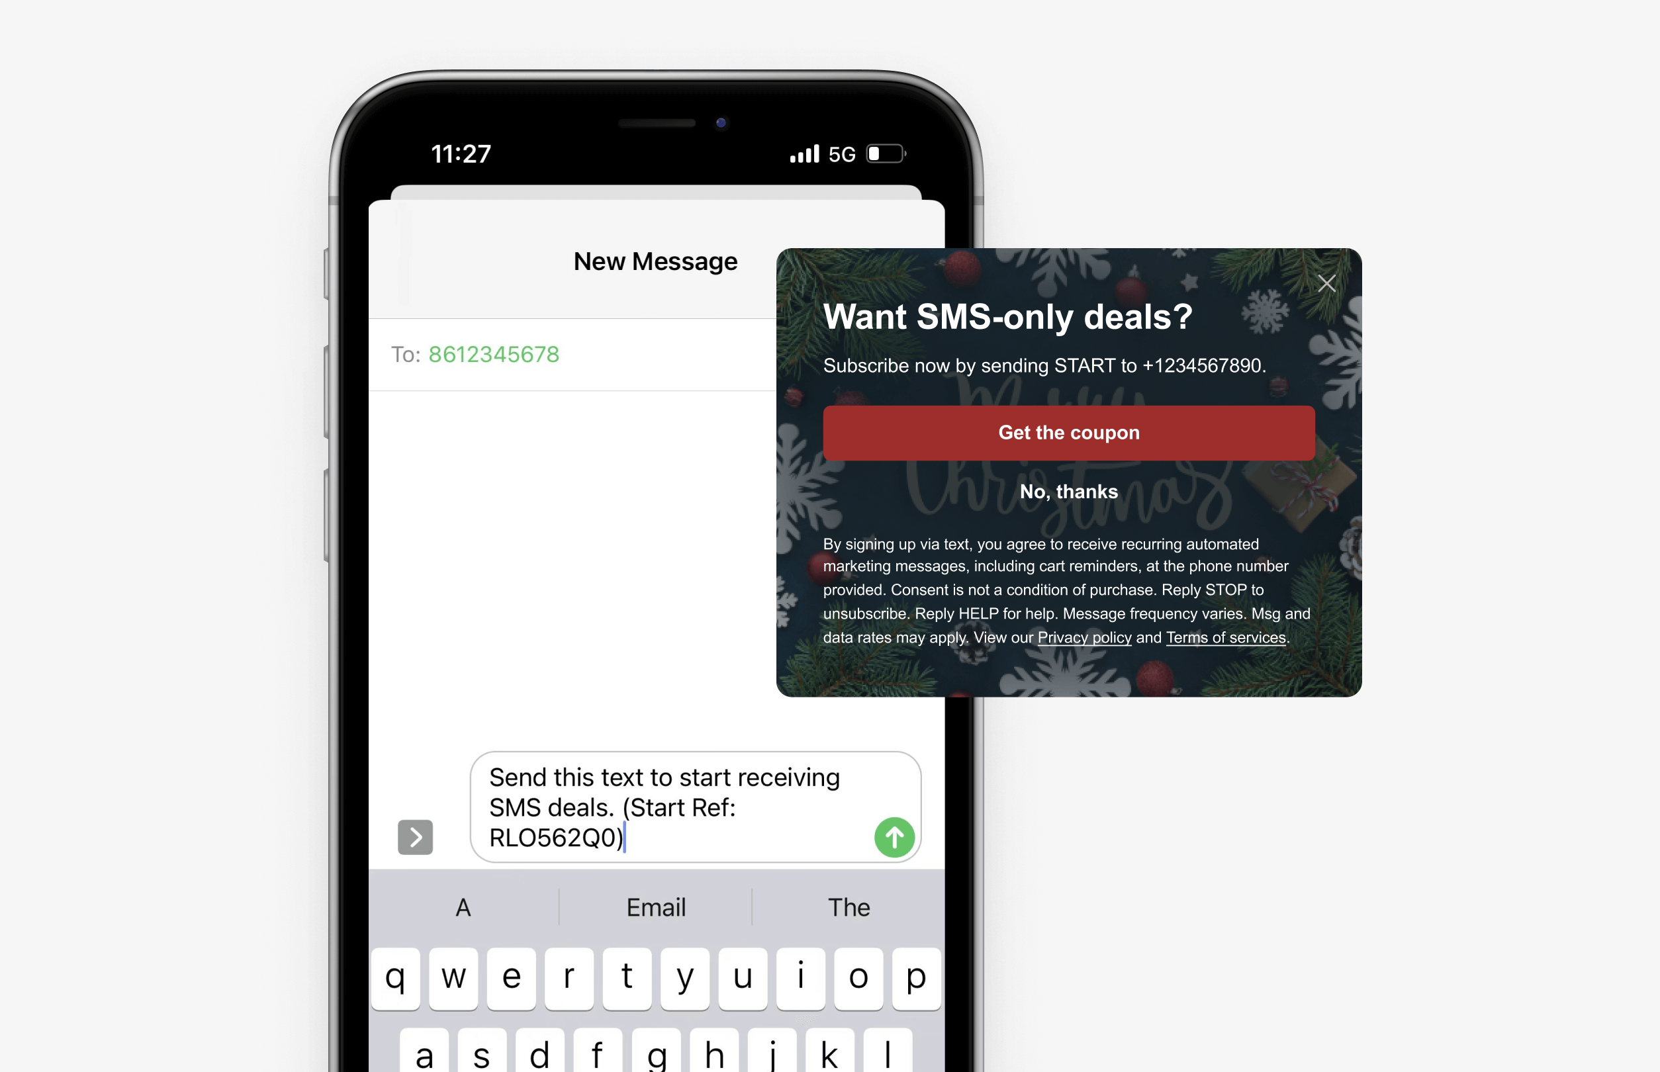Click 'Get the coupon' button
1660x1072 pixels.
pyautogui.click(x=1068, y=433)
